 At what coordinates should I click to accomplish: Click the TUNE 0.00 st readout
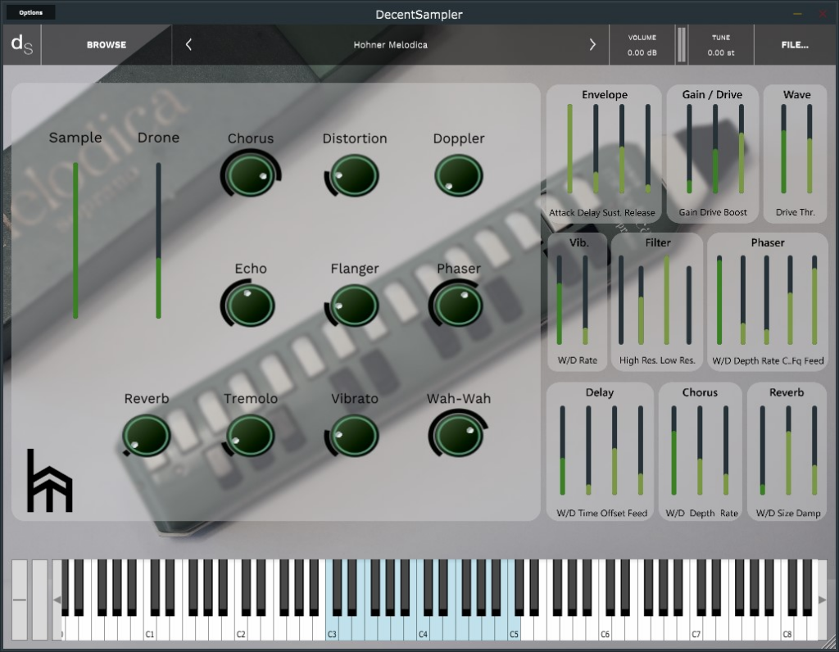(x=721, y=45)
